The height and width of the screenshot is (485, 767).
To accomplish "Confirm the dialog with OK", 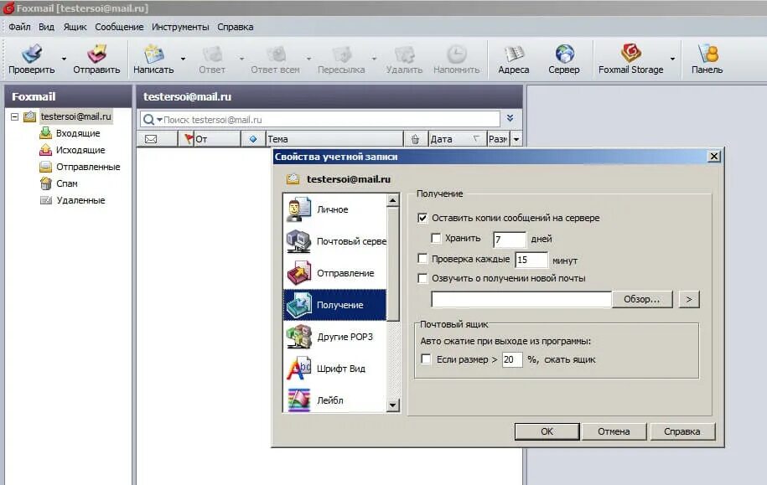I will point(547,431).
